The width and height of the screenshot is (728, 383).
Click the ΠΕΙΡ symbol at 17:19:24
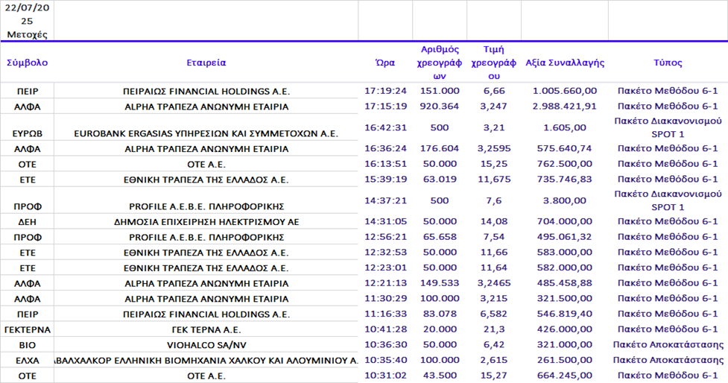point(28,92)
